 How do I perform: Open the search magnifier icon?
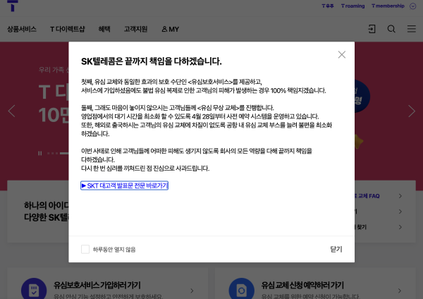tap(391, 29)
